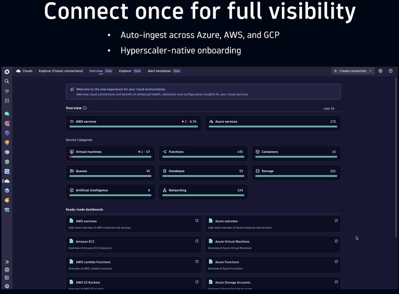399x294 pixels.
Task: Open the Queues category card
Action: (x=111, y=173)
